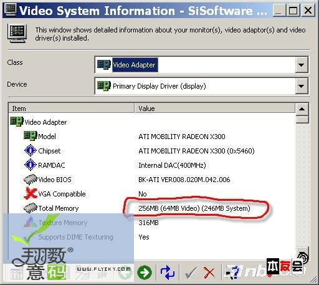Image resolution: width=319 pixels, height=285 pixels.
Task: Select the Video BIOS row's chip icon
Action: pyautogui.click(x=31, y=180)
